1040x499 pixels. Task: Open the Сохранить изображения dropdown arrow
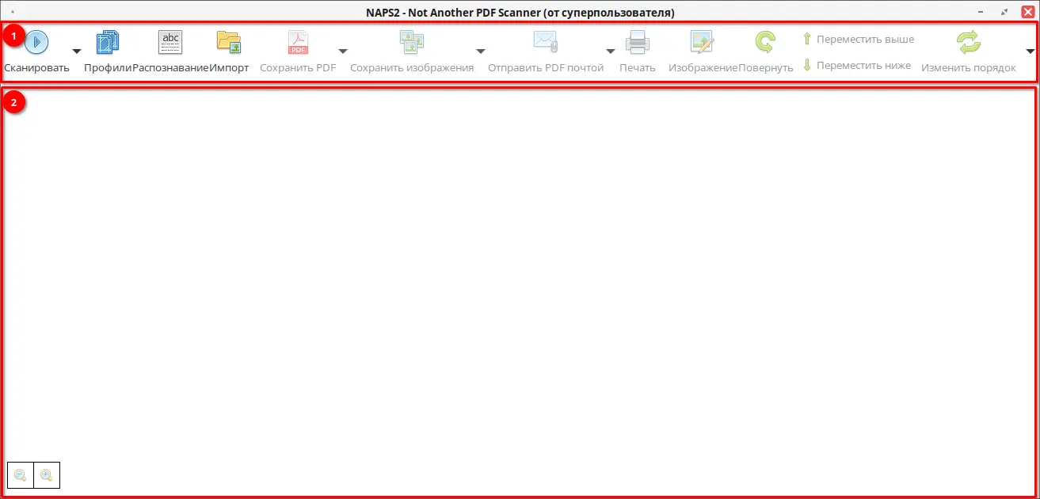click(x=481, y=51)
